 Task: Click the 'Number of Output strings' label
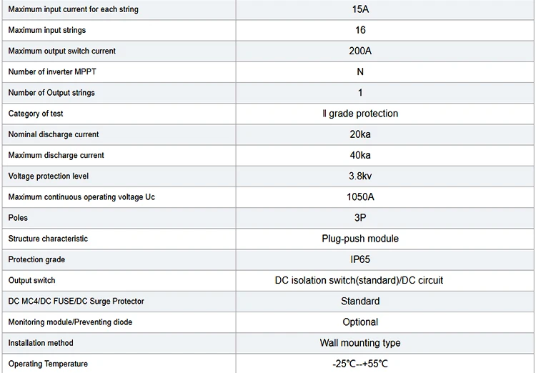pos(51,93)
